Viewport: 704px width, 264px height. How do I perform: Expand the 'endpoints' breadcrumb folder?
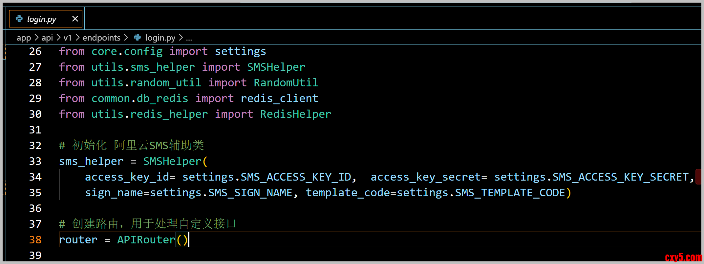(x=101, y=38)
